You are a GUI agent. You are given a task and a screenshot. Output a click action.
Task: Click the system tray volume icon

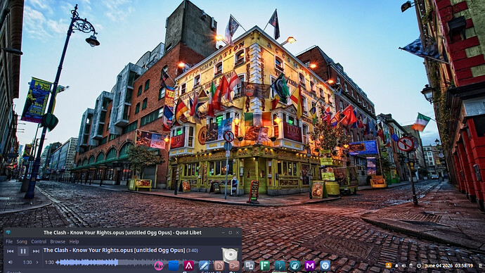pyautogui.click(x=403, y=265)
